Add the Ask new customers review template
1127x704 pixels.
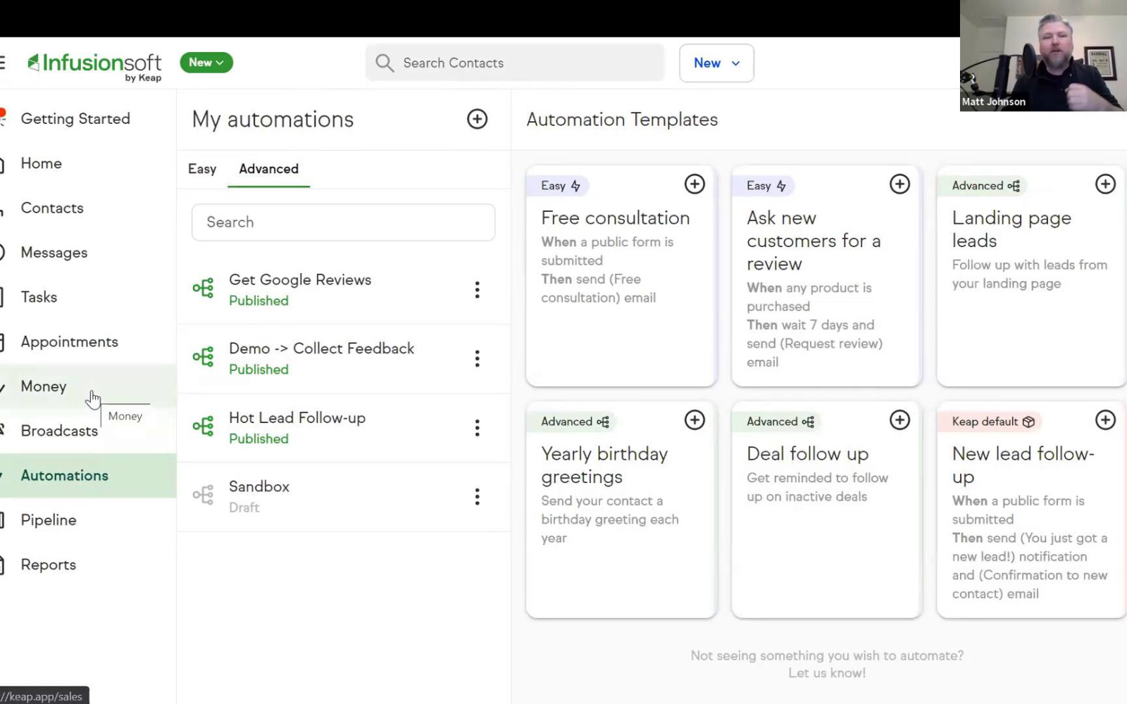point(899,184)
